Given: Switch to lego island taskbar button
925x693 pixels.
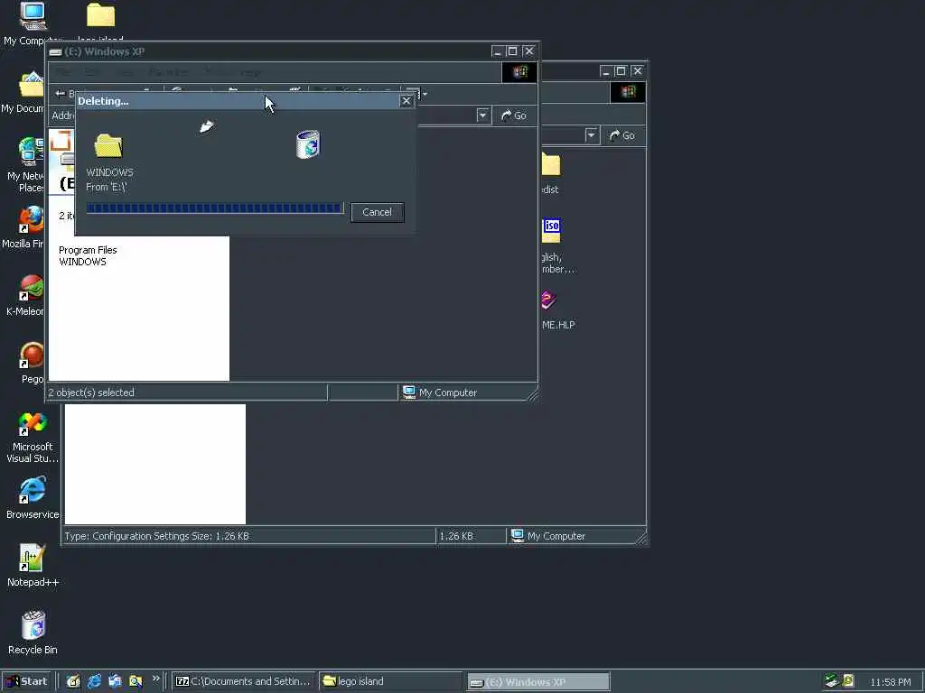Looking at the screenshot, I should pyautogui.click(x=390, y=681).
